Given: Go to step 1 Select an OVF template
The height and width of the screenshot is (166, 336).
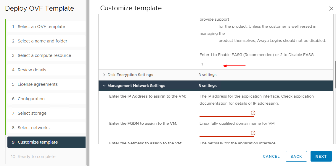Looking at the screenshot, I should (x=41, y=27).
